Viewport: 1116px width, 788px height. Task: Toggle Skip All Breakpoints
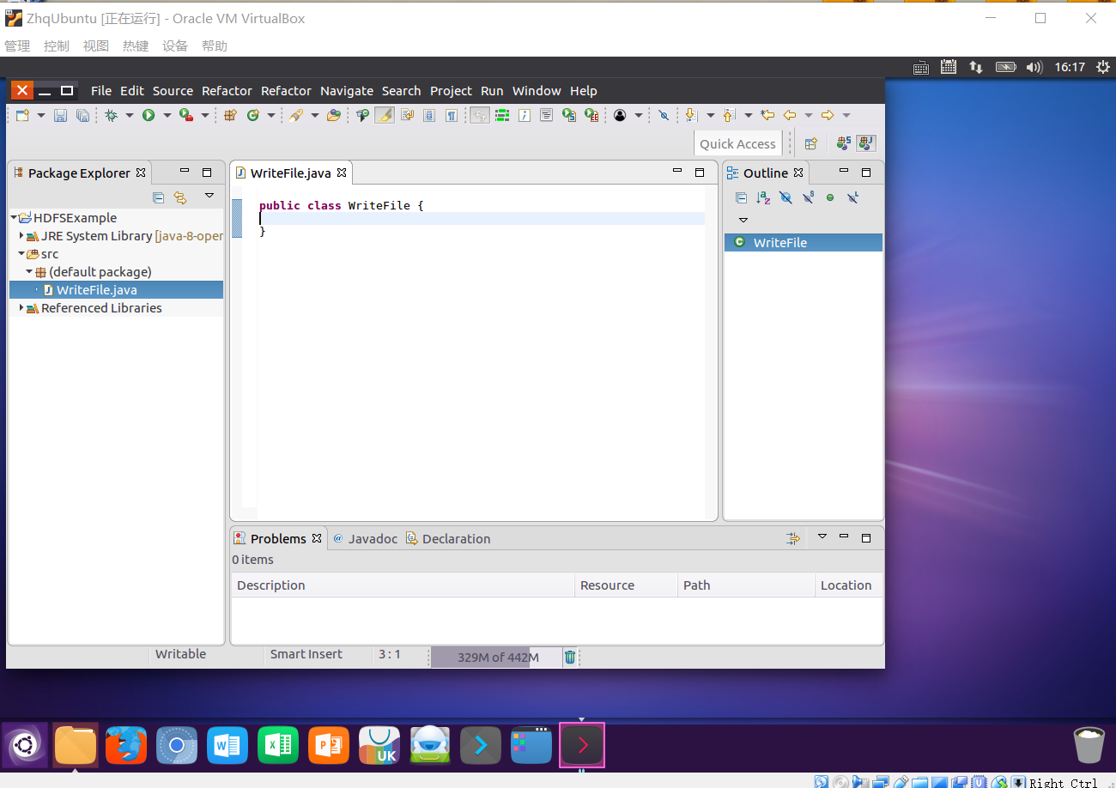point(663,115)
